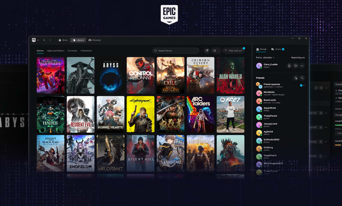Image resolution: width=342 pixels, height=206 pixels.
Task: Click the add friend icon
Action: click(296, 78)
